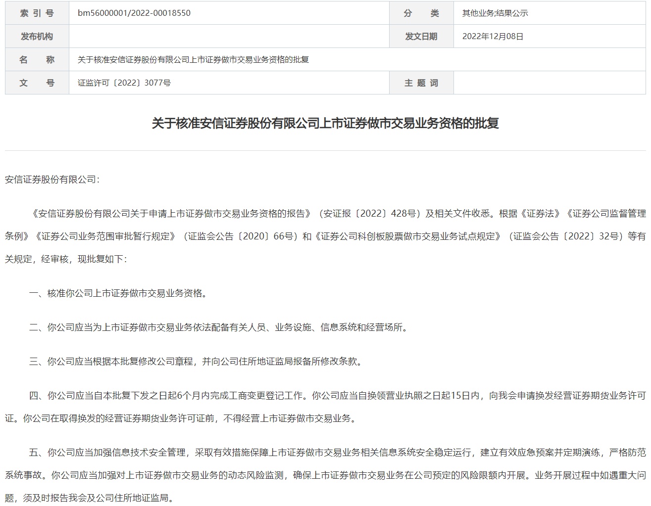
Task: Click item 一 approving market-making qualification
Action: point(118,293)
